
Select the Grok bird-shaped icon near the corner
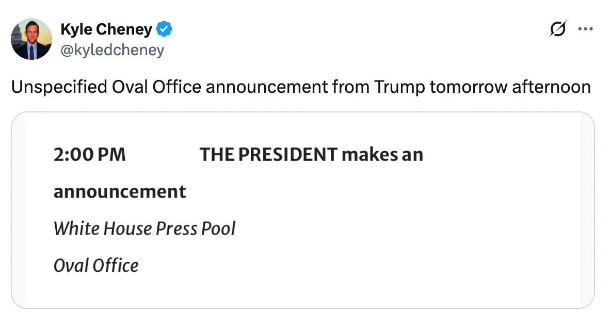(x=557, y=29)
